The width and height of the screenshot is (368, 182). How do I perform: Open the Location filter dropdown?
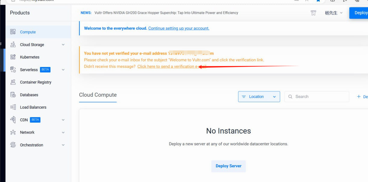pyautogui.click(x=259, y=97)
